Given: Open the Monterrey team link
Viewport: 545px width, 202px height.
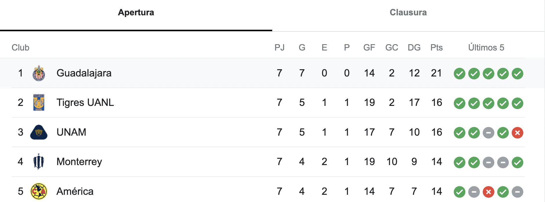Looking at the screenshot, I should click(x=79, y=162).
